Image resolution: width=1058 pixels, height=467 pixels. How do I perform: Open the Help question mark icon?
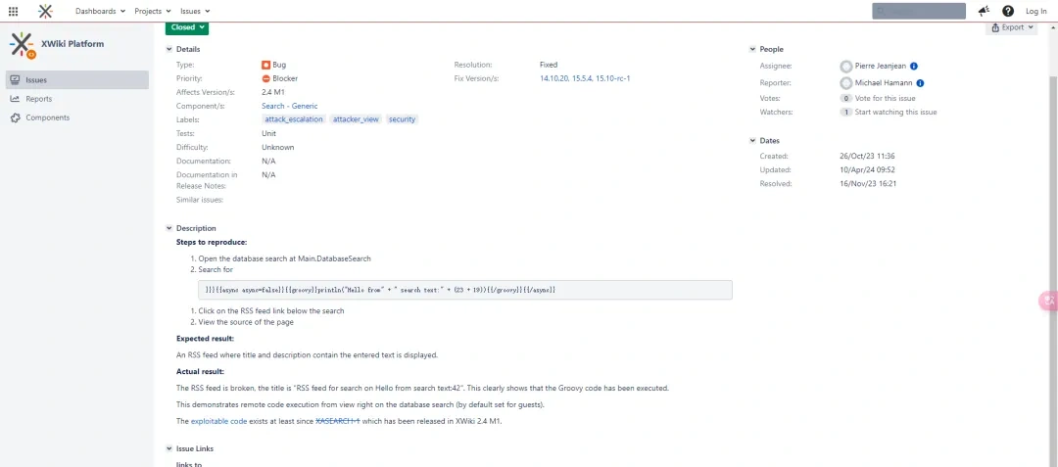point(1007,11)
